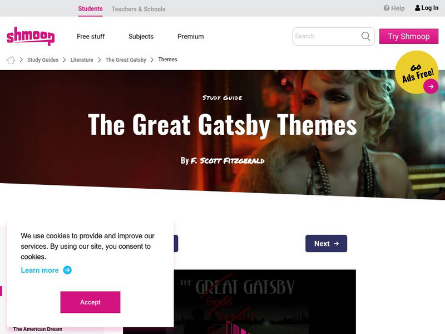Click the search magnifier icon

point(365,36)
